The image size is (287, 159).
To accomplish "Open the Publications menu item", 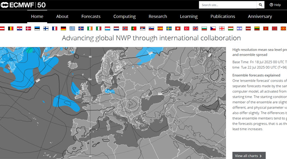I will click(222, 16).
